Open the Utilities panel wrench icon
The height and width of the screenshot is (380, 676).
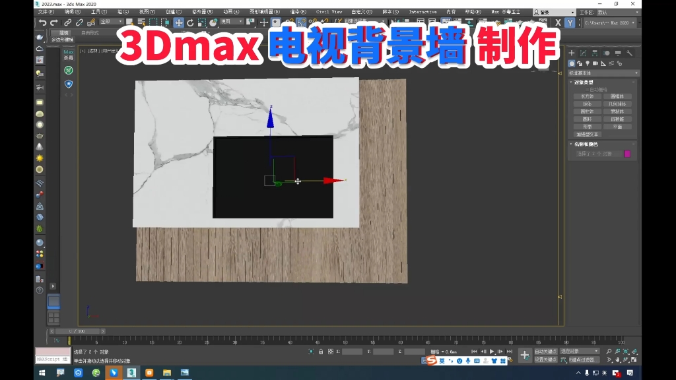click(630, 53)
